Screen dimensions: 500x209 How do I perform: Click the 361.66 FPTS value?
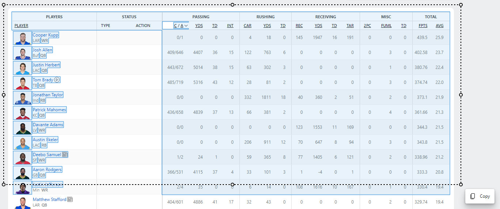pos(421,112)
